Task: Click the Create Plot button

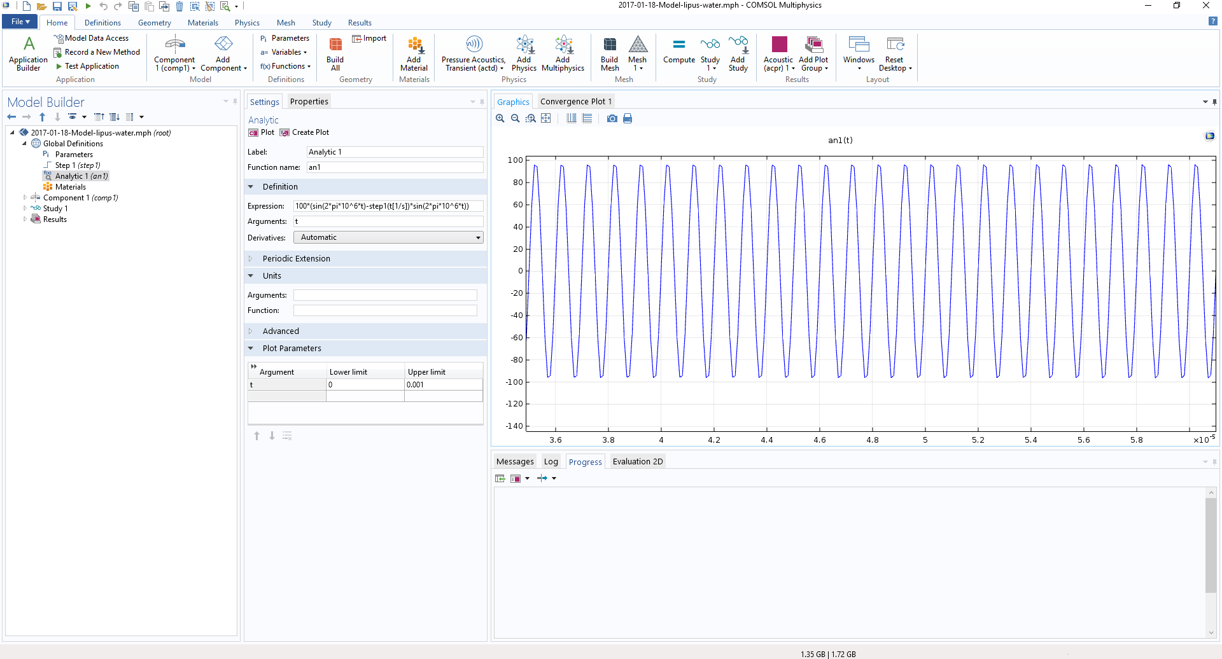Action: pos(304,132)
